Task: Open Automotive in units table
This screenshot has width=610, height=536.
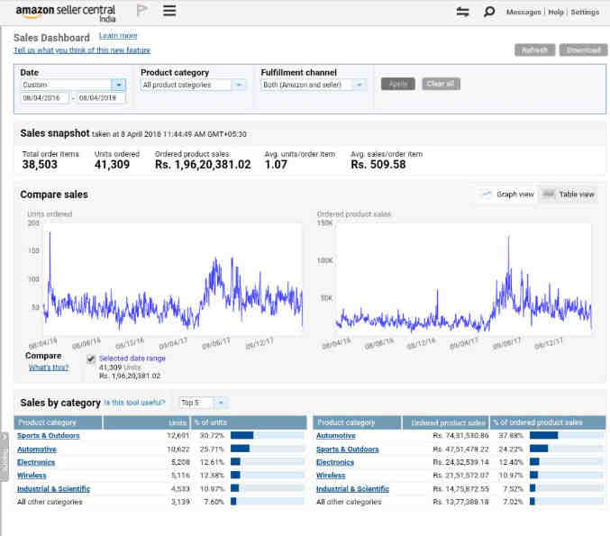Action: click(x=37, y=450)
